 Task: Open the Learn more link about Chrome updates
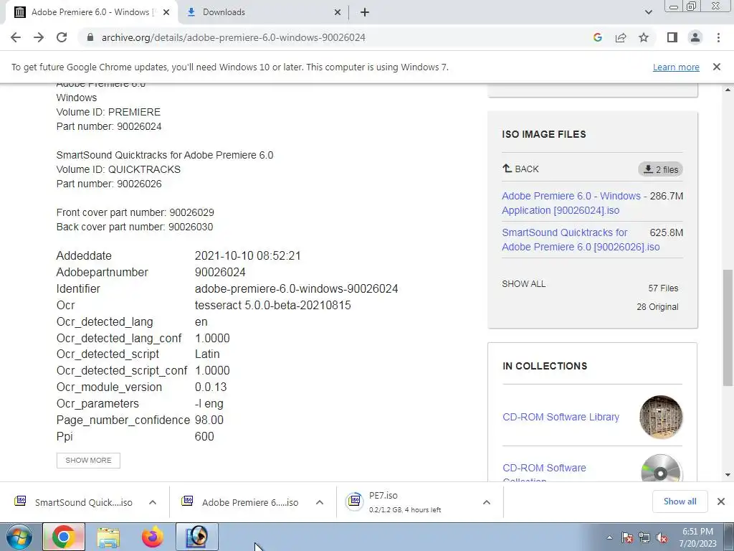[x=676, y=67]
